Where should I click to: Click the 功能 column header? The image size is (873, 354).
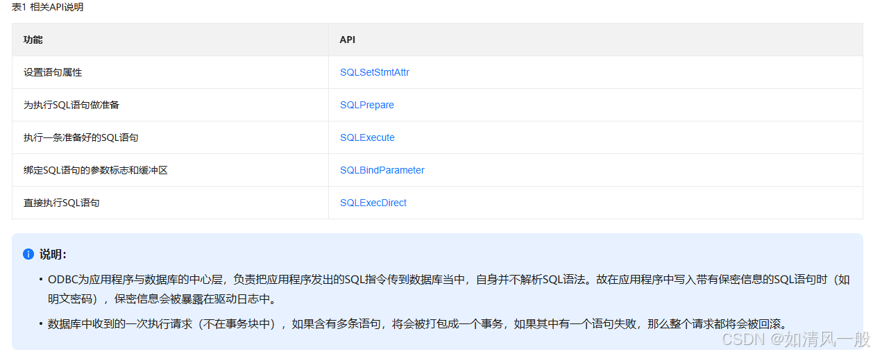(x=170, y=40)
